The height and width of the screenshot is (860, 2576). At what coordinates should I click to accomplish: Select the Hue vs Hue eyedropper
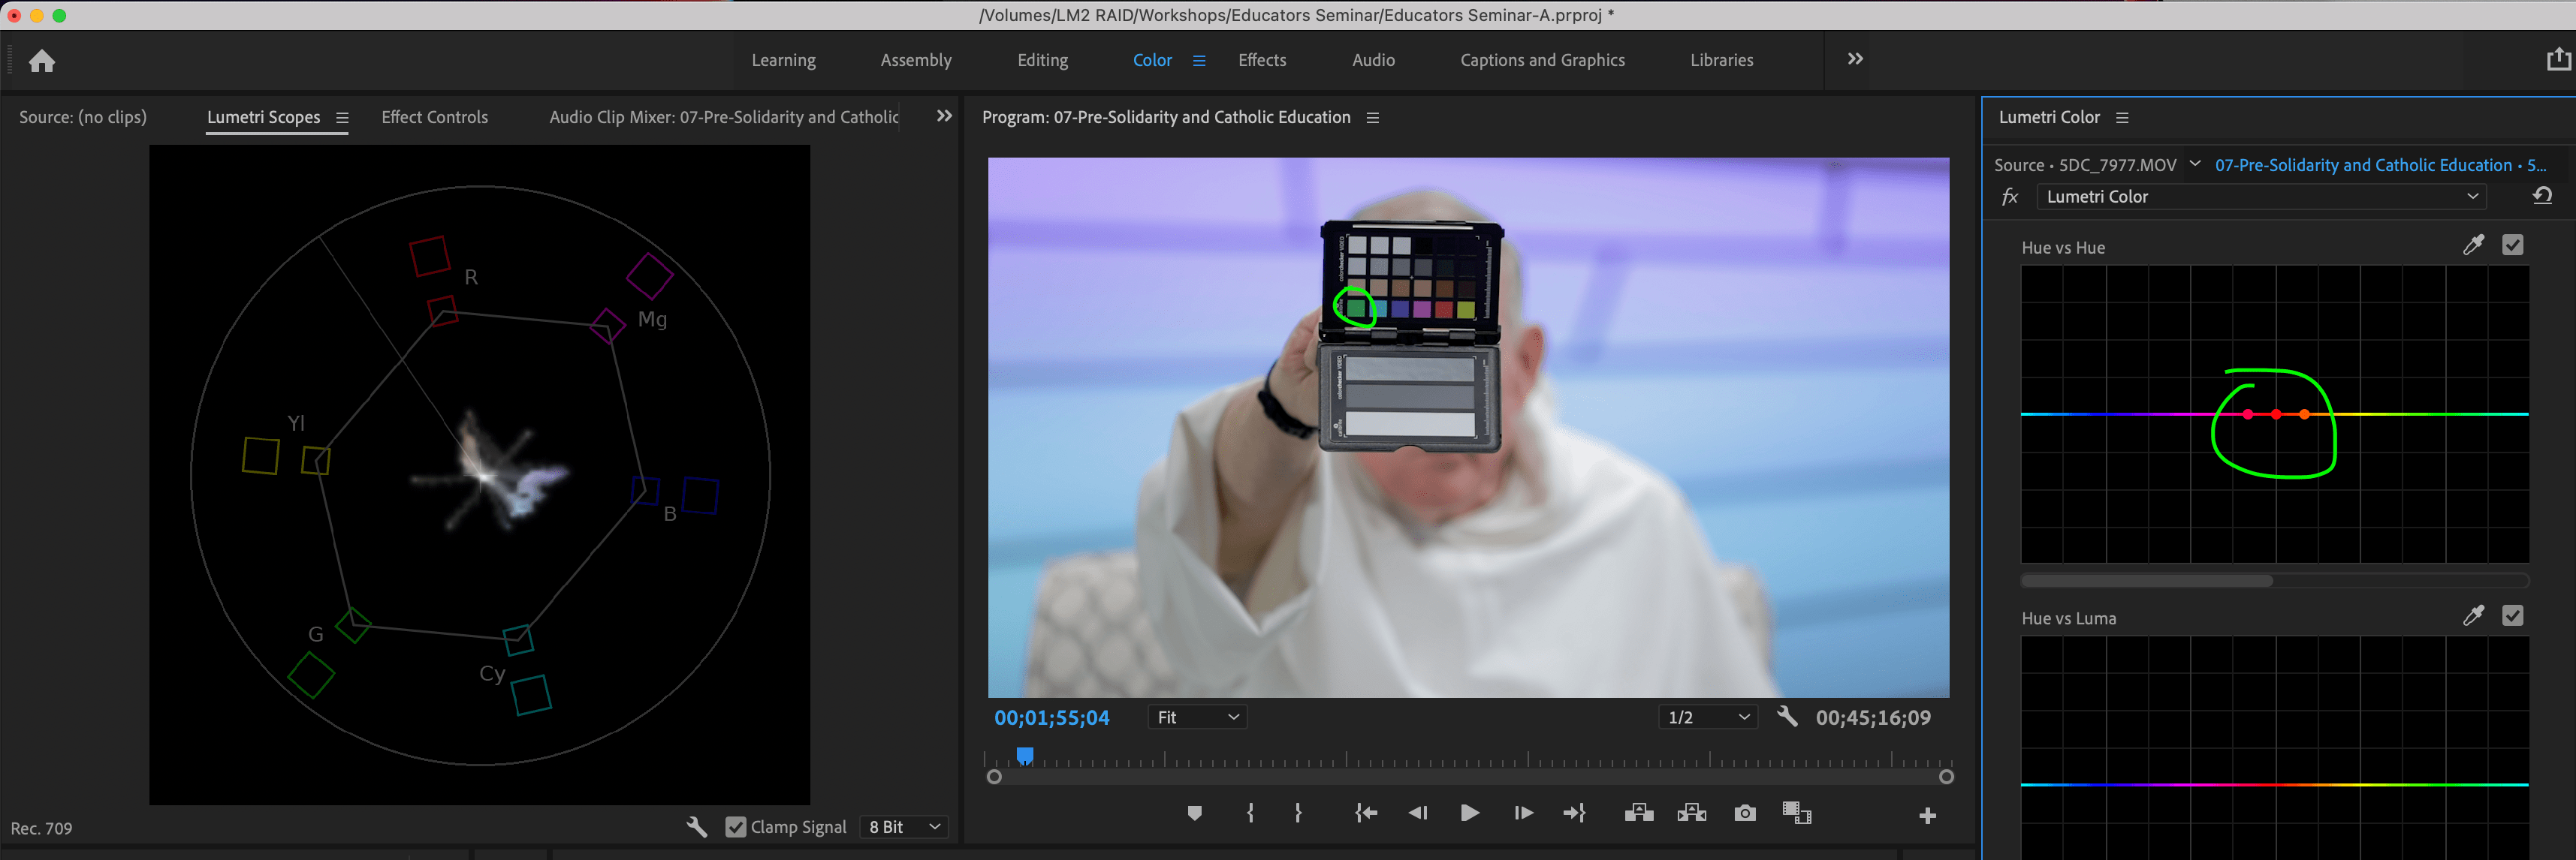(x=2474, y=244)
